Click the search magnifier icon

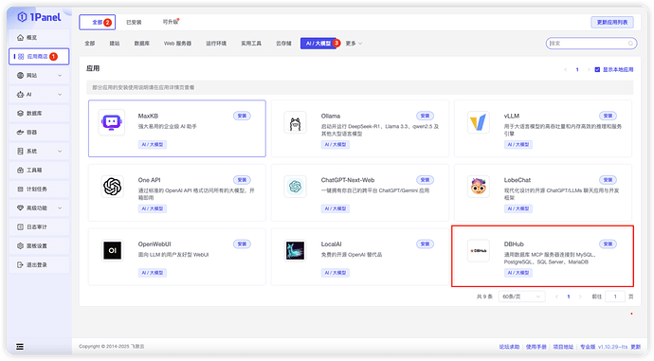[630, 44]
